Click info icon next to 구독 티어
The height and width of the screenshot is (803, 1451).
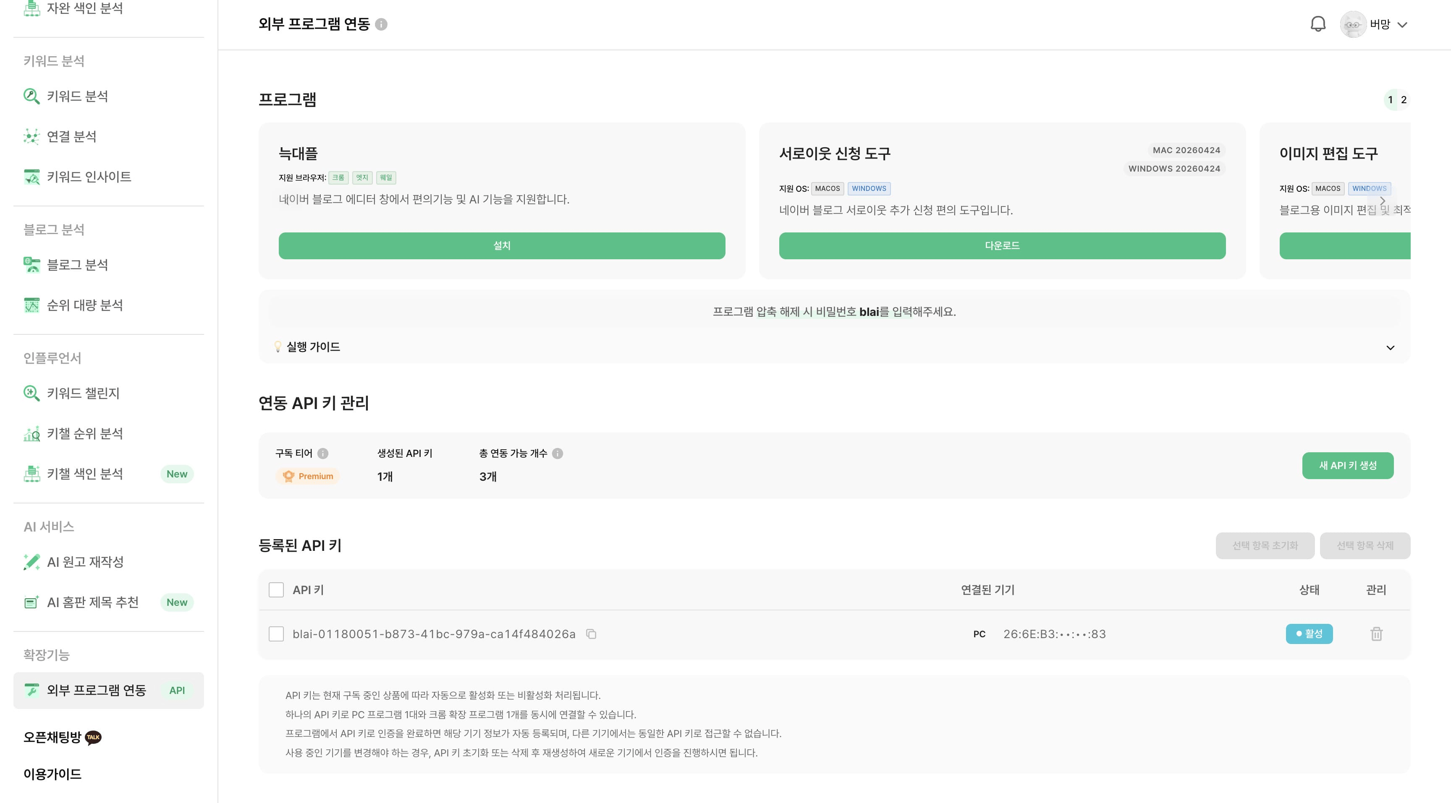(x=323, y=454)
